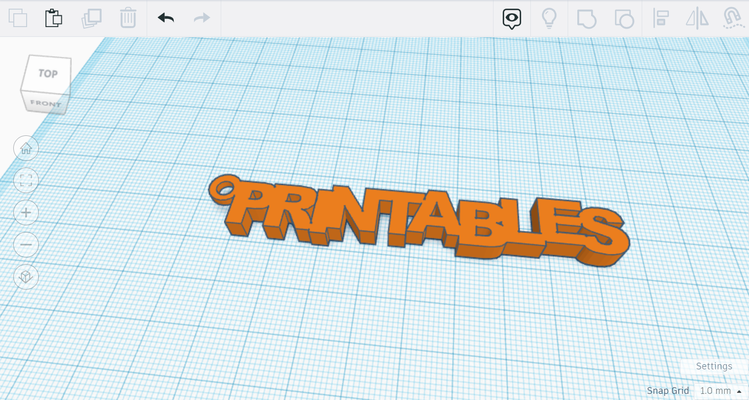Click the TOP face of view cube
Image resolution: width=749 pixels, height=400 pixels.
tap(48, 74)
